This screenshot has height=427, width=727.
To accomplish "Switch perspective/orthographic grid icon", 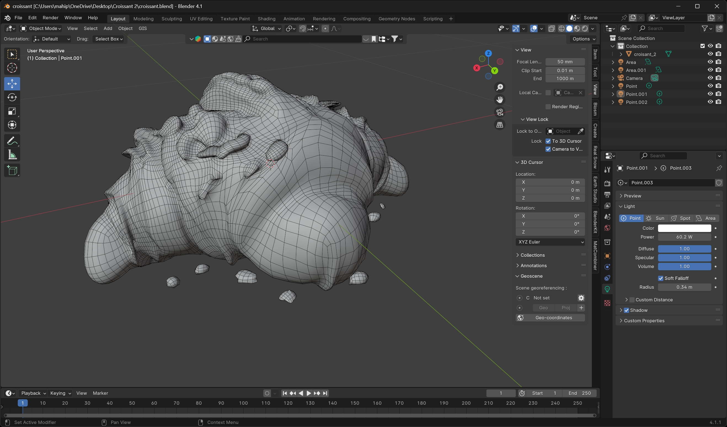I will [x=500, y=125].
